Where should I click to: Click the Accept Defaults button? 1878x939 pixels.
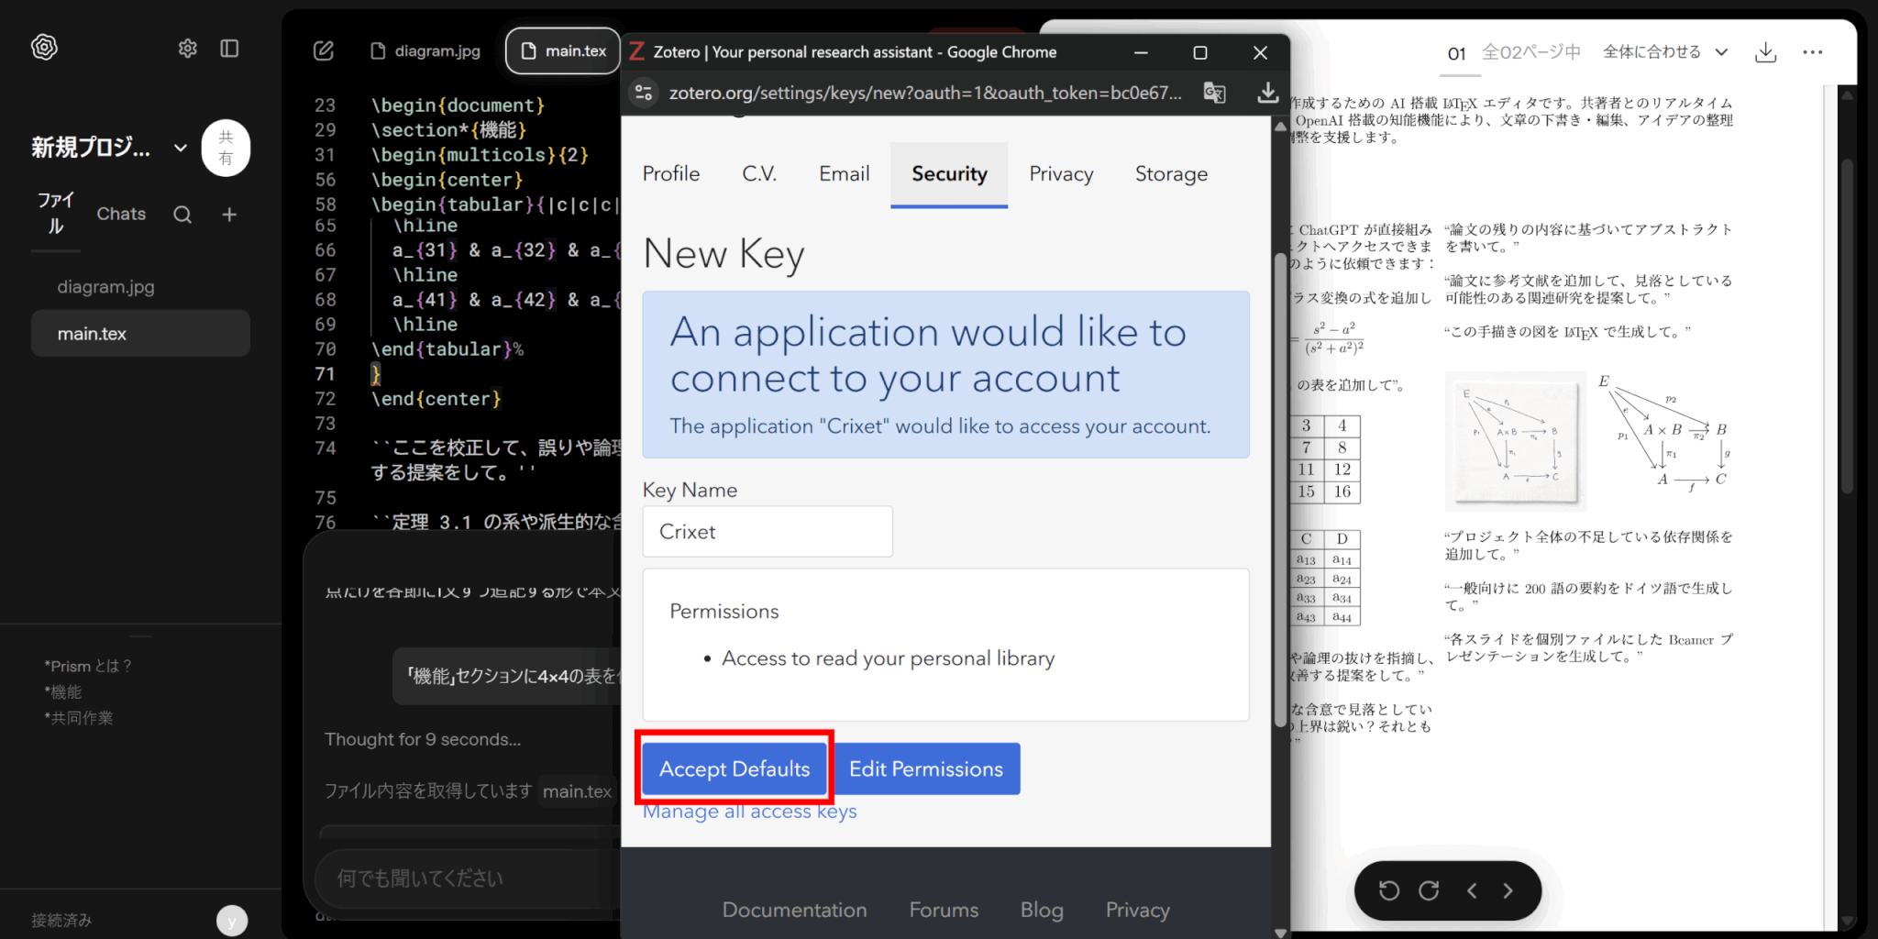735,769
